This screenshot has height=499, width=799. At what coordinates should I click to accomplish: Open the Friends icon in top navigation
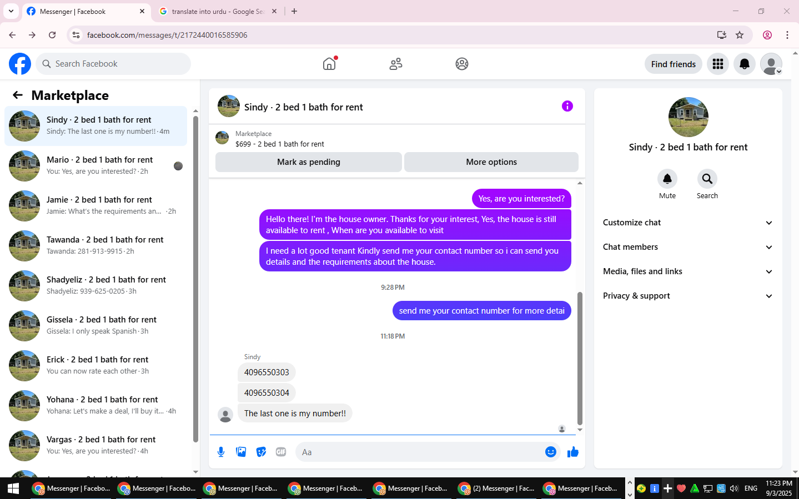[396, 64]
